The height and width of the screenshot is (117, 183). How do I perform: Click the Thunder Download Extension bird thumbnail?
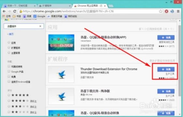[61, 74]
